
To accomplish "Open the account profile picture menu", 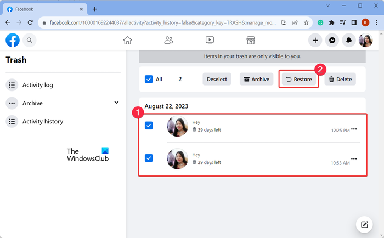I will coord(366,40).
